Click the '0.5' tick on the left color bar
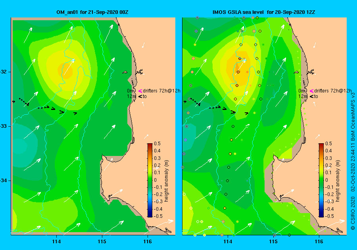The image size is (357, 250). 157,144
